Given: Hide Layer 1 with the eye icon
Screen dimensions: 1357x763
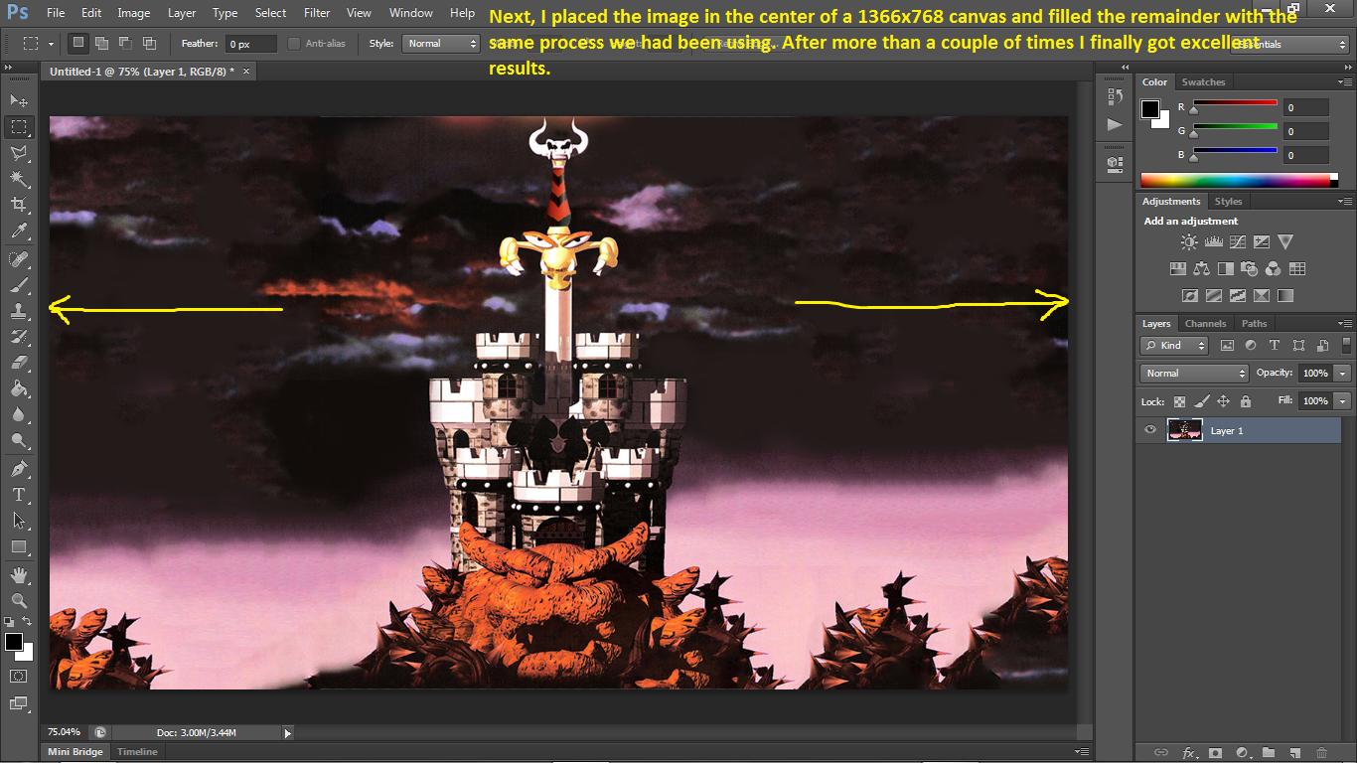Looking at the screenshot, I should [x=1150, y=430].
